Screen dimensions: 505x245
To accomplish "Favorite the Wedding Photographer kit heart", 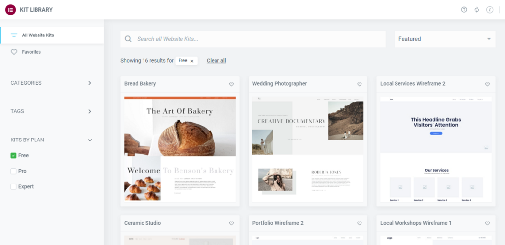I will 360,84.
